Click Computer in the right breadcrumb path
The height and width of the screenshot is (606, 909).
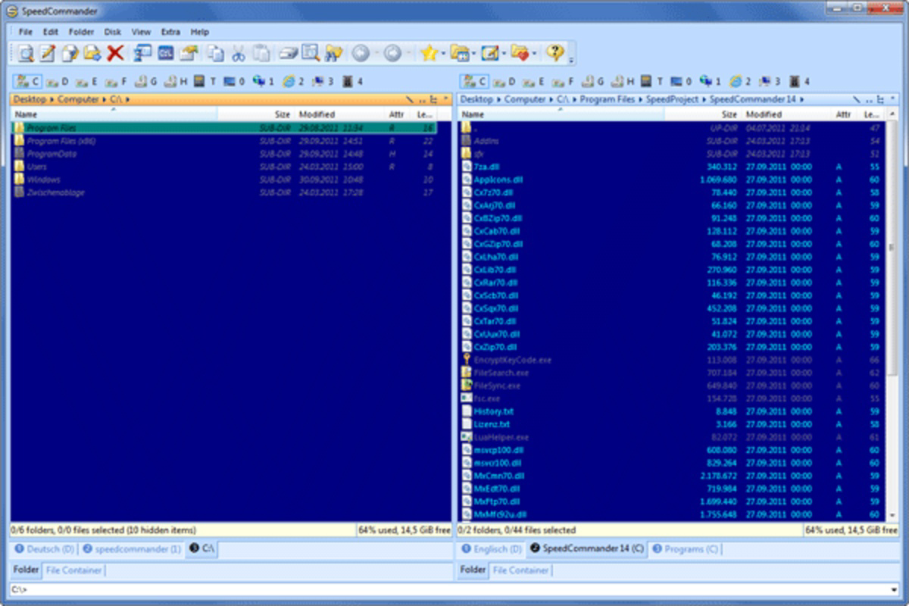pos(525,99)
